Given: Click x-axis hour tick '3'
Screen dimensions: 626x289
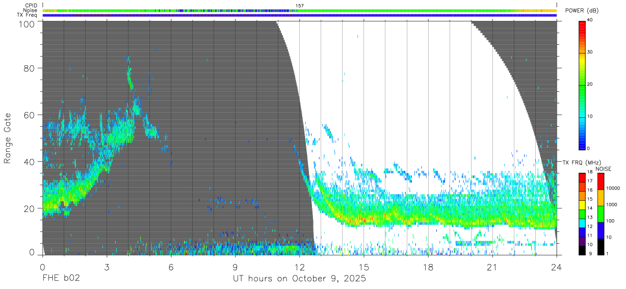Looking at the screenshot, I should (107, 267).
